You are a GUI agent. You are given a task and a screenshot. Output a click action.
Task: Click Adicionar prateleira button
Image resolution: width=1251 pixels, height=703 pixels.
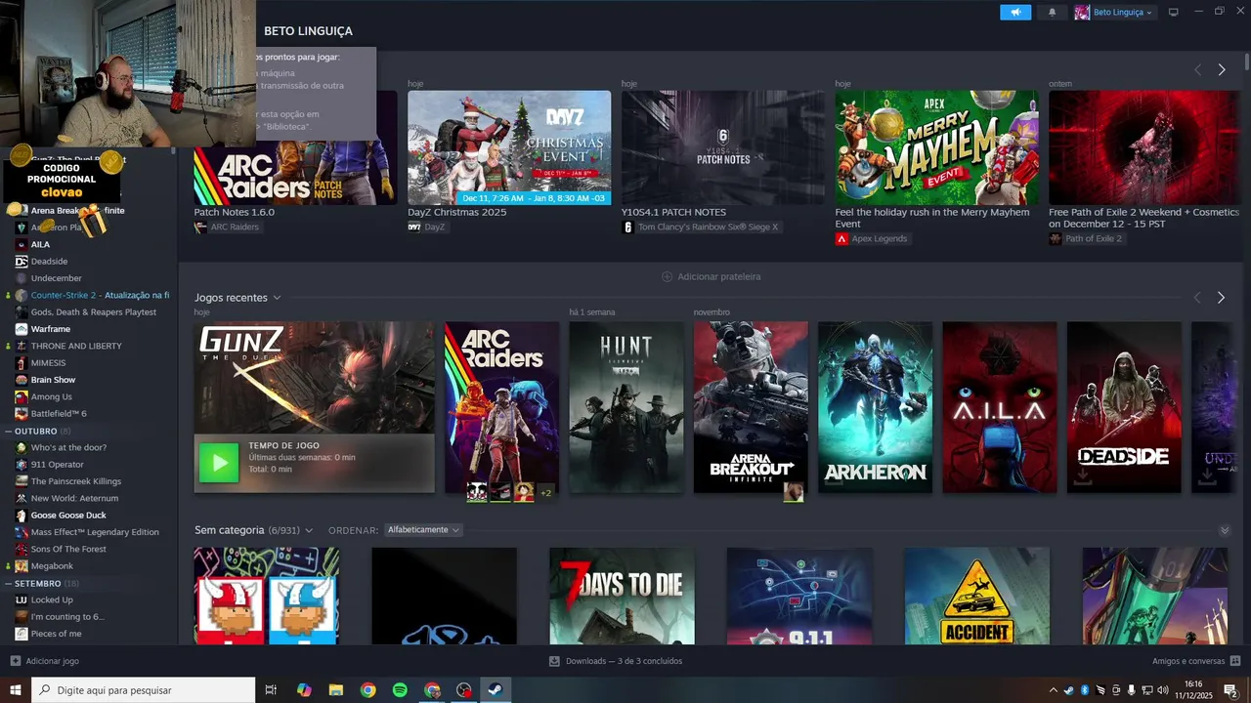(712, 276)
